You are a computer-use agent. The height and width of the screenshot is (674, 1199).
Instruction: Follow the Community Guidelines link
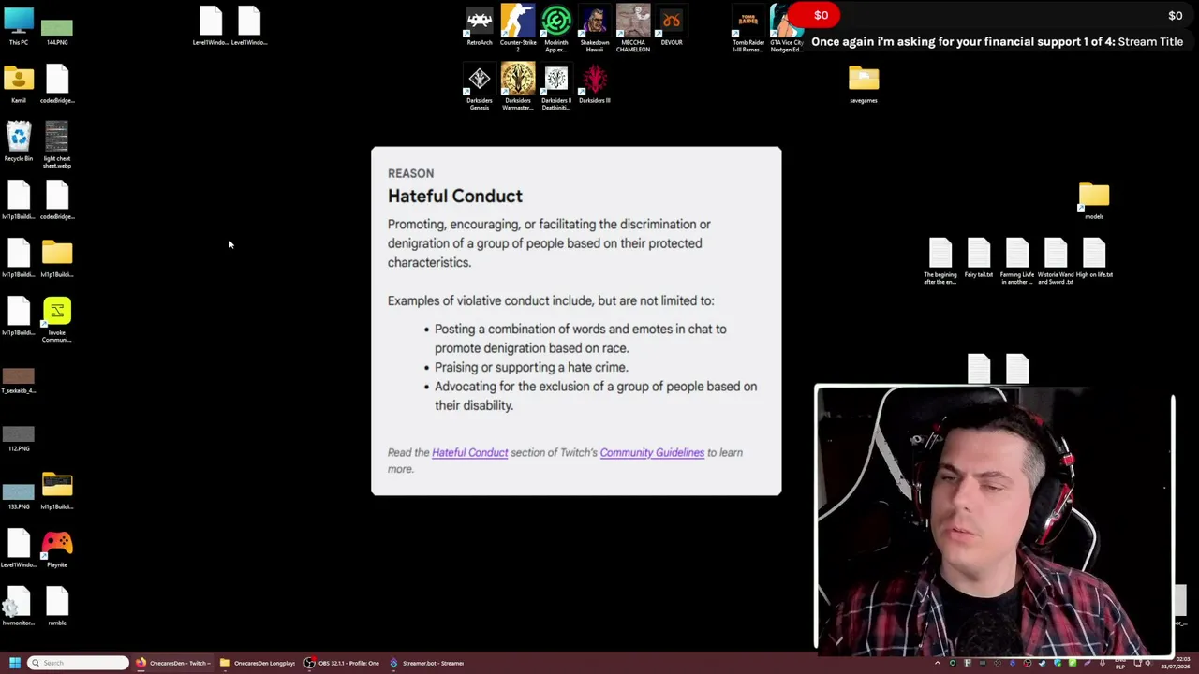click(x=652, y=453)
